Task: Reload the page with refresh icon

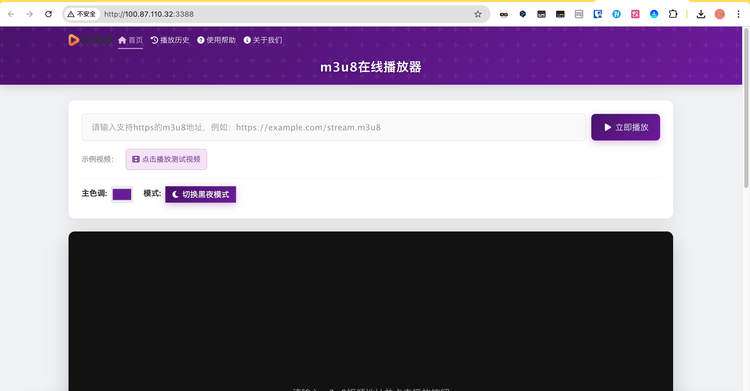Action: pyautogui.click(x=48, y=14)
